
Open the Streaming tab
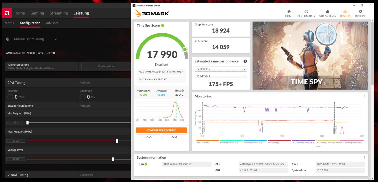(x=59, y=13)
